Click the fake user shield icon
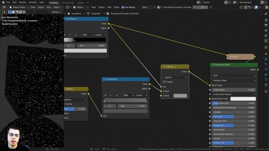 [199, 8]
